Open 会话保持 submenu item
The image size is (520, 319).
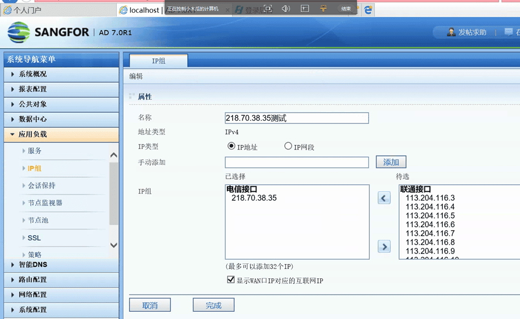pyautogui.click(x=42, y=186)
